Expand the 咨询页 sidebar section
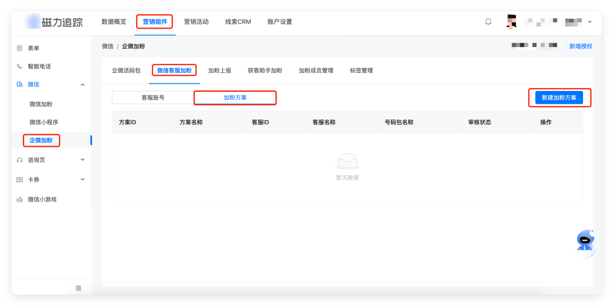Screen dimensions: 613x306 pos(83,160)
